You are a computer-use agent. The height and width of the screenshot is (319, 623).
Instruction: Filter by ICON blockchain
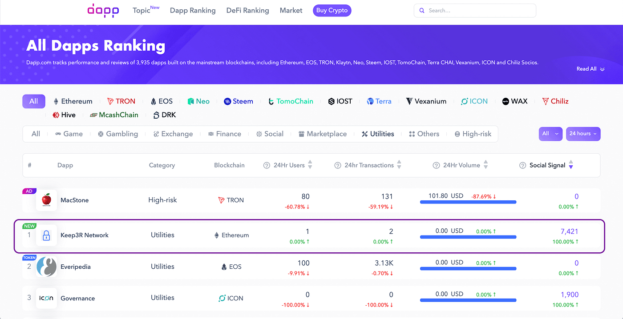click(474, 101)
